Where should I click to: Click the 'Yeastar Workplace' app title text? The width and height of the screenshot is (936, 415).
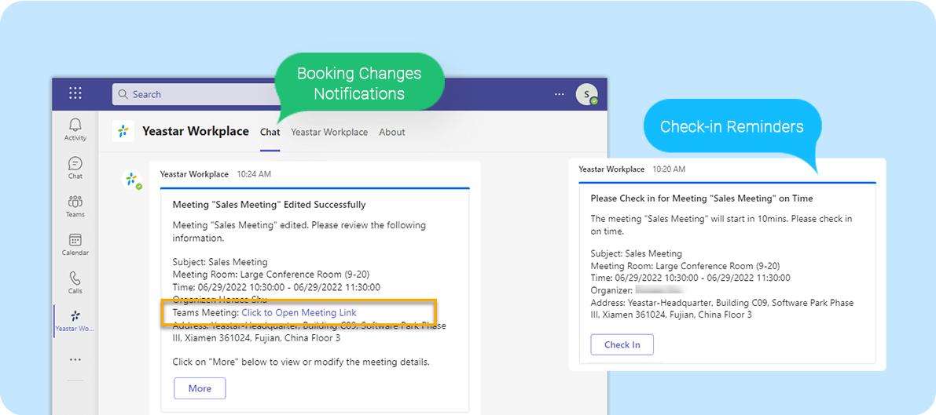pyautogui.click(x=195, y=131)
